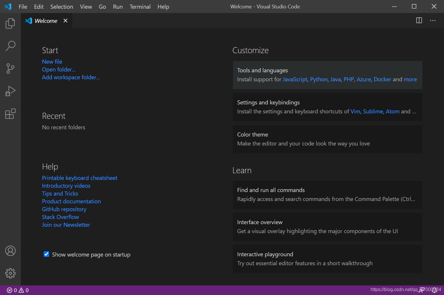The image size is (444, 295).
Task: Install JavaScript language support
Action: click(295, 79)
